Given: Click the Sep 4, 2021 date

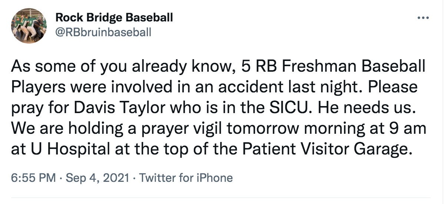Looking at the screenshot, I should pos(97,178).
